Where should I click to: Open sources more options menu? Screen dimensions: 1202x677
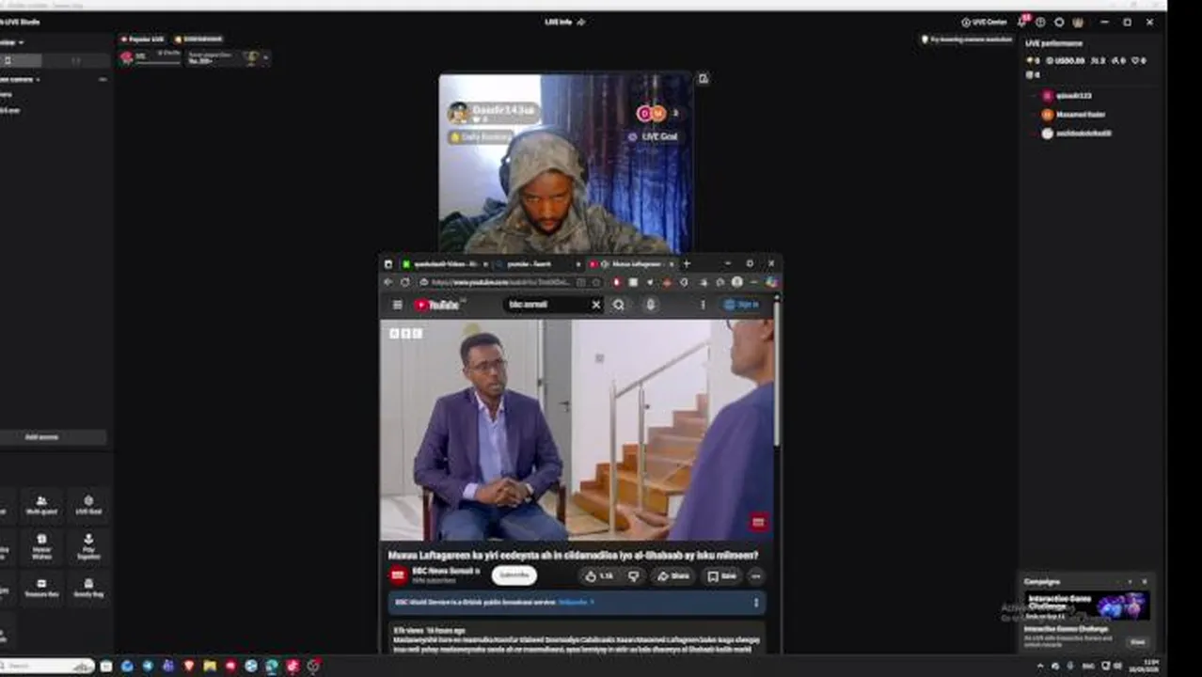pos(103,80)
